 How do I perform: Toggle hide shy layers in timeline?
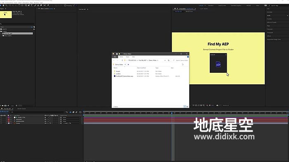pyautogui.click(x=71, y=112)
